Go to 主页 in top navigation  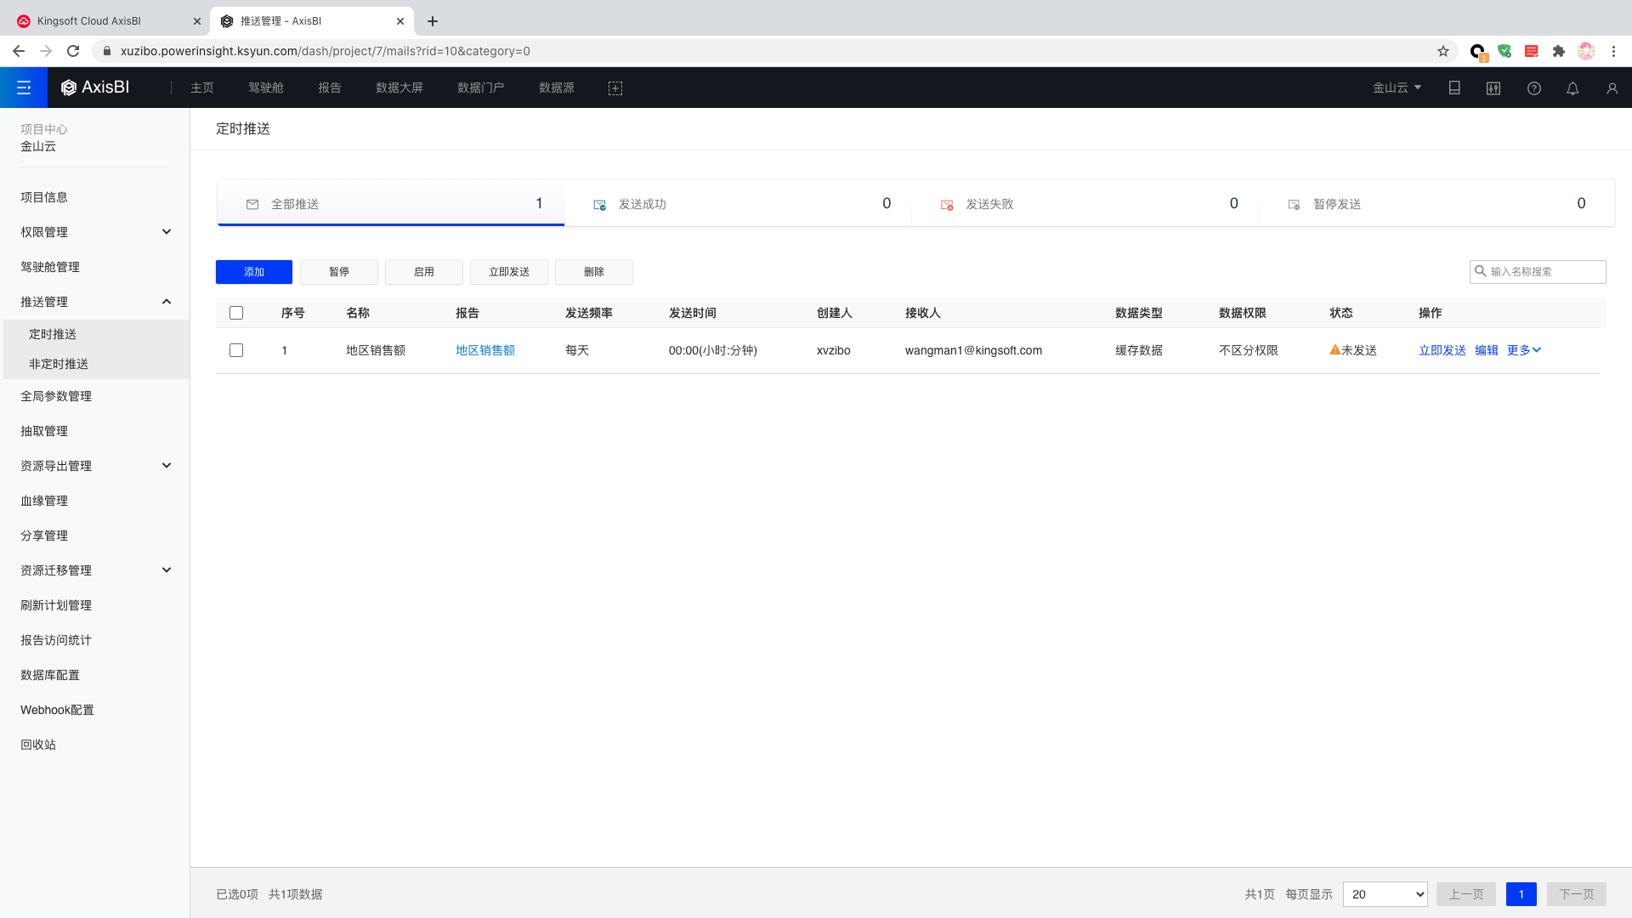click(x=202, y=88)
